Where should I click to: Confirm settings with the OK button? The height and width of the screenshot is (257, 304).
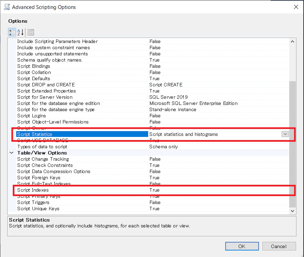(242, 246)
